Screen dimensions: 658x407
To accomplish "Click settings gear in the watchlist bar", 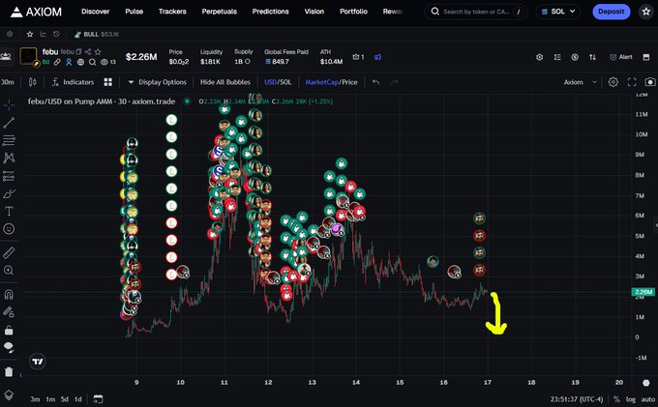I will (x=10, y=34).
